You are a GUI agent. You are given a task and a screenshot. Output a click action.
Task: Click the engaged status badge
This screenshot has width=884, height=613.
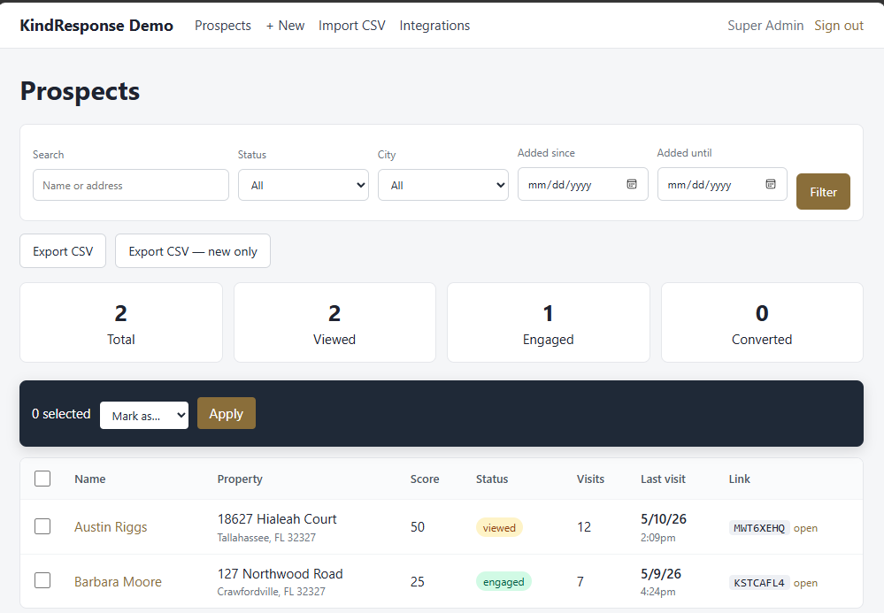pos(503,581)
